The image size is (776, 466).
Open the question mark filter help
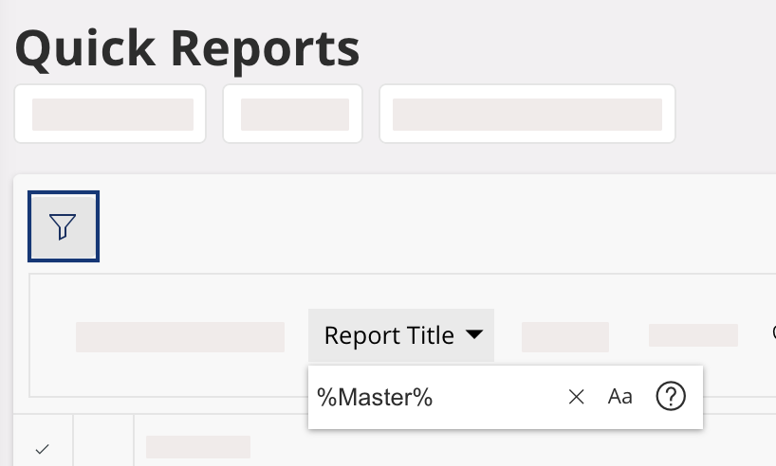[x=671, y=397]
